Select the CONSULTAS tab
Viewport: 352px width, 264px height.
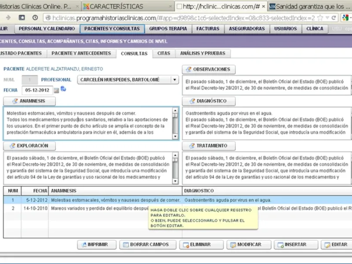134,54
